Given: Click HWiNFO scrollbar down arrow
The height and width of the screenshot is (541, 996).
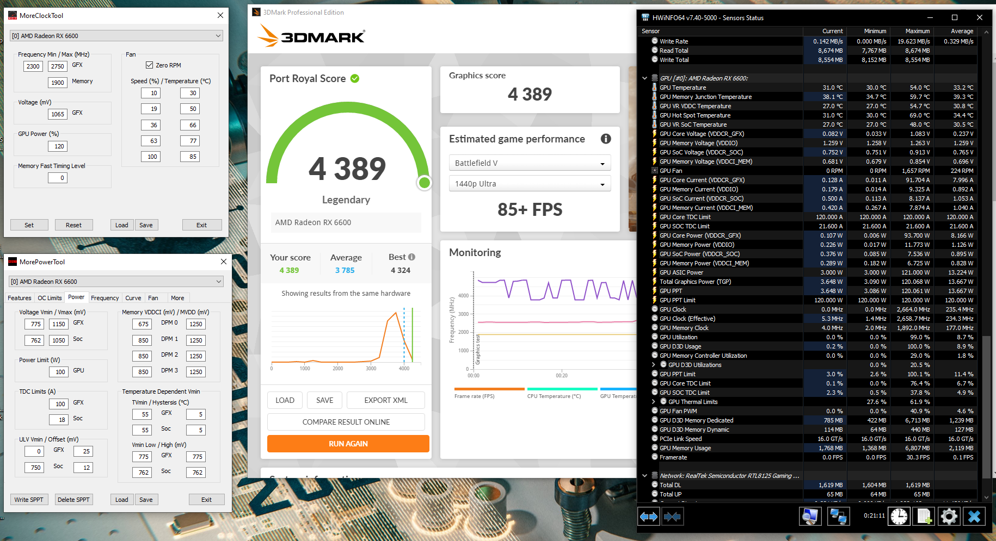Looking at the screenshot, I should 987,497.
